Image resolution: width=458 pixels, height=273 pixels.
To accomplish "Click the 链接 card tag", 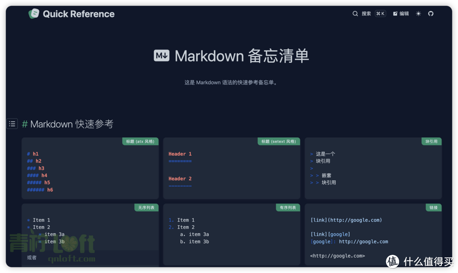I will click(433, 207).
